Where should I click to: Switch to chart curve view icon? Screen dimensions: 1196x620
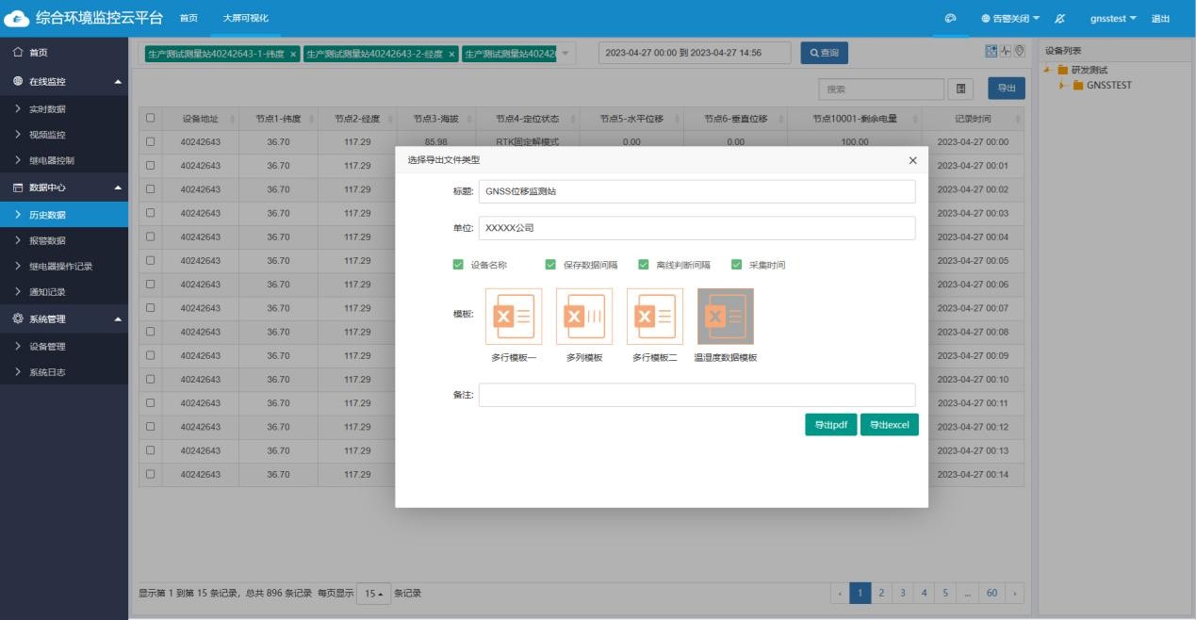point(1005,51)
